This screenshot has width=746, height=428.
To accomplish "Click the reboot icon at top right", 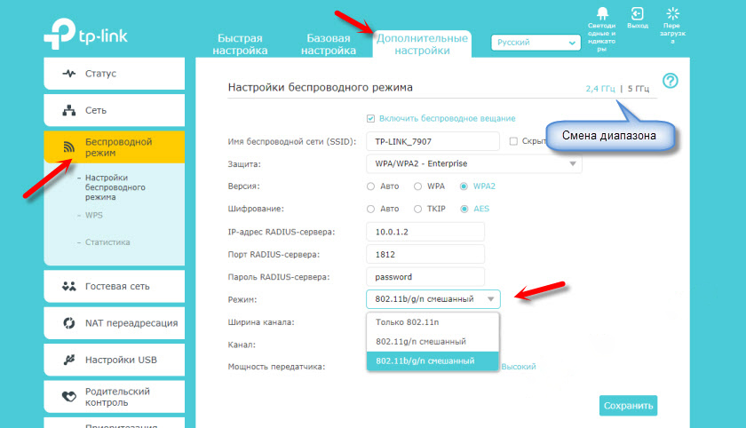I will [x=672, y=13].
